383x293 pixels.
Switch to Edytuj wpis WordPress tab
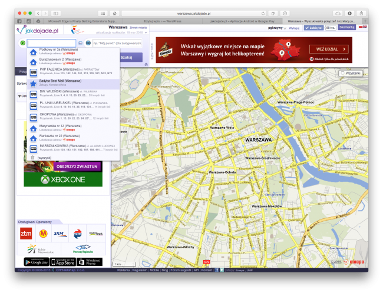point(163,21)
